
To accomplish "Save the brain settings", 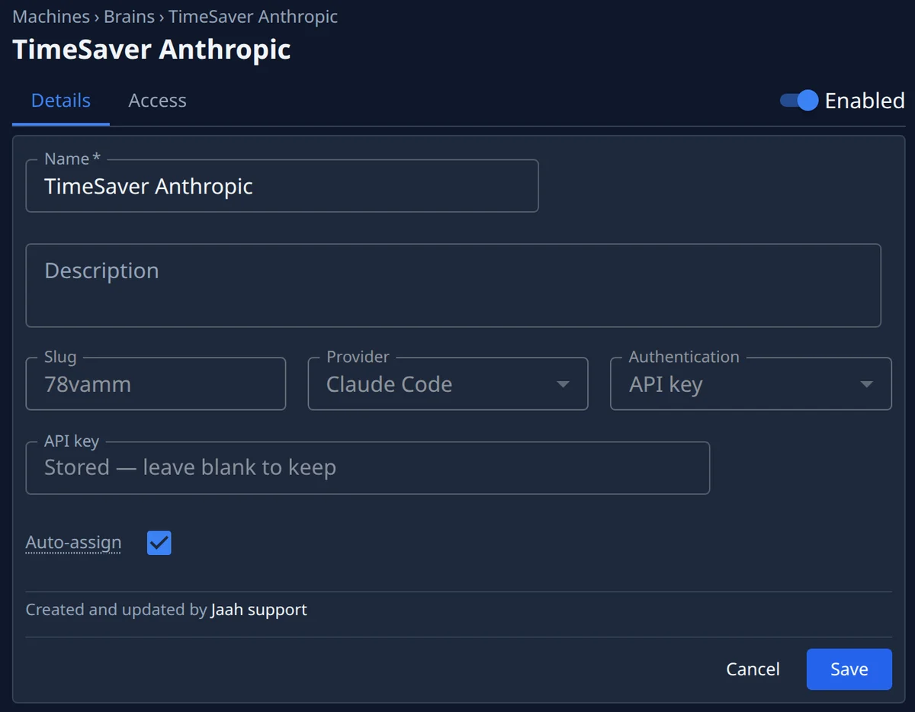I will tap(849, 669).
